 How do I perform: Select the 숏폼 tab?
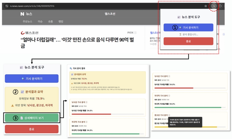pos(50,21)
